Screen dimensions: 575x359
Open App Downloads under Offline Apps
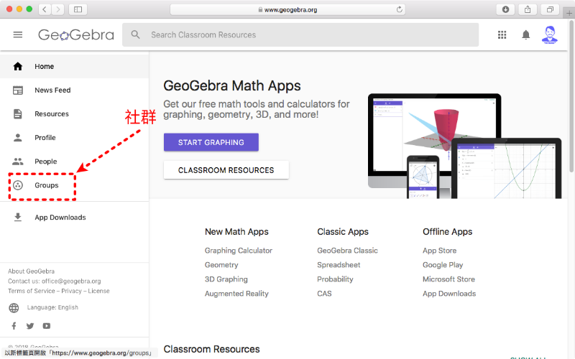click(x=449, y=294)
